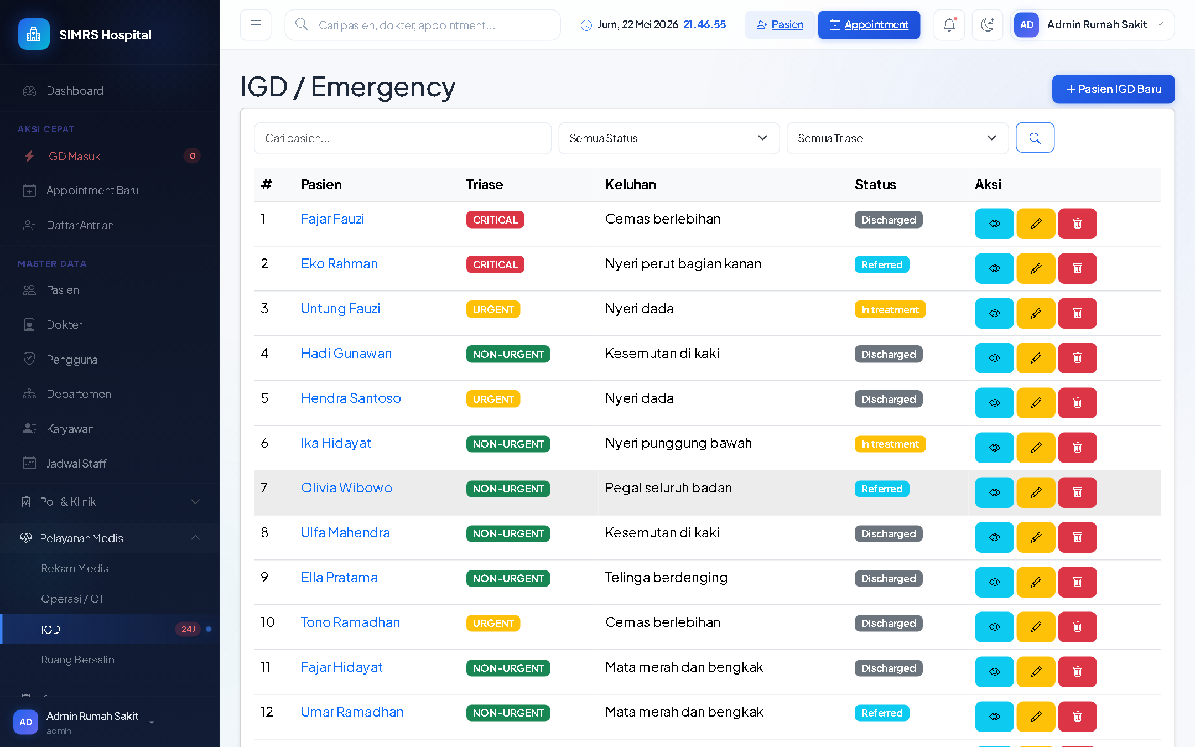Edit Ulfa Mahendra's record
Screen dimensions: 1195x747
point(1036,537)
